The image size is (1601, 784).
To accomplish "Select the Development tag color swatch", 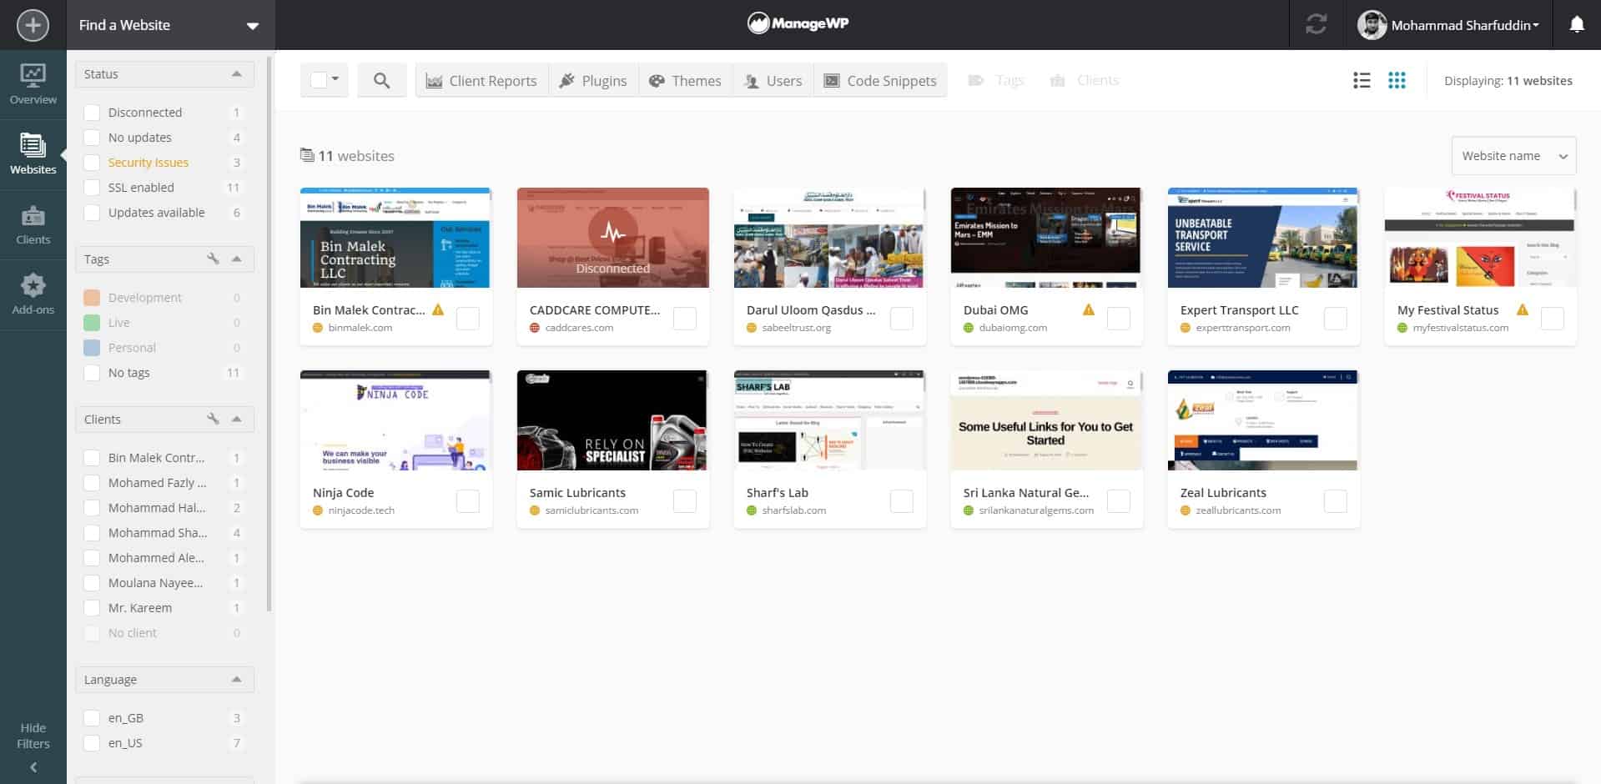I will tap(92, 298).
